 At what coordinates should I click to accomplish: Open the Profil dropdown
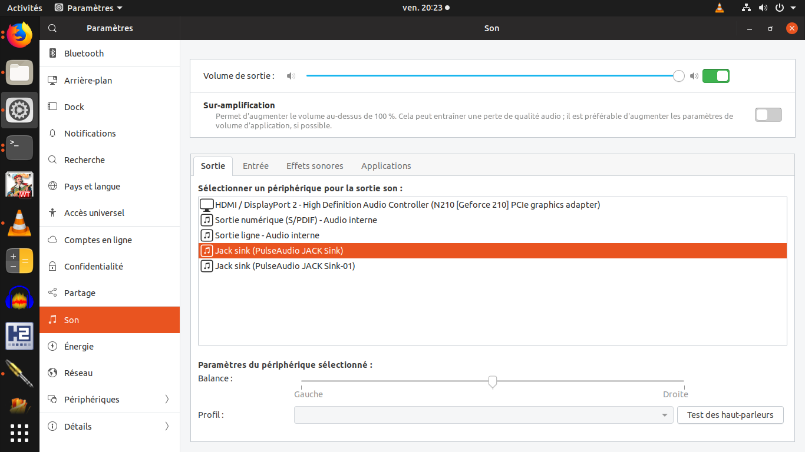tap(483, 415)
